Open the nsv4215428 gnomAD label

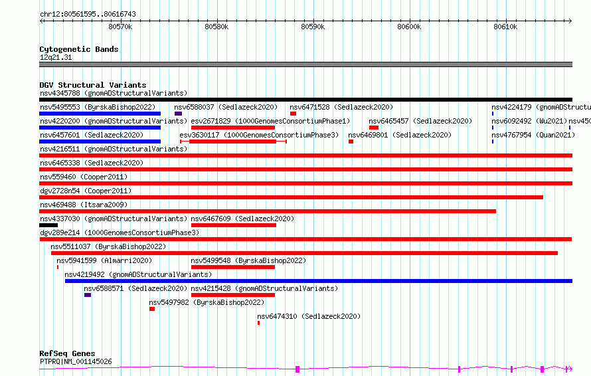tap(264, 288)
